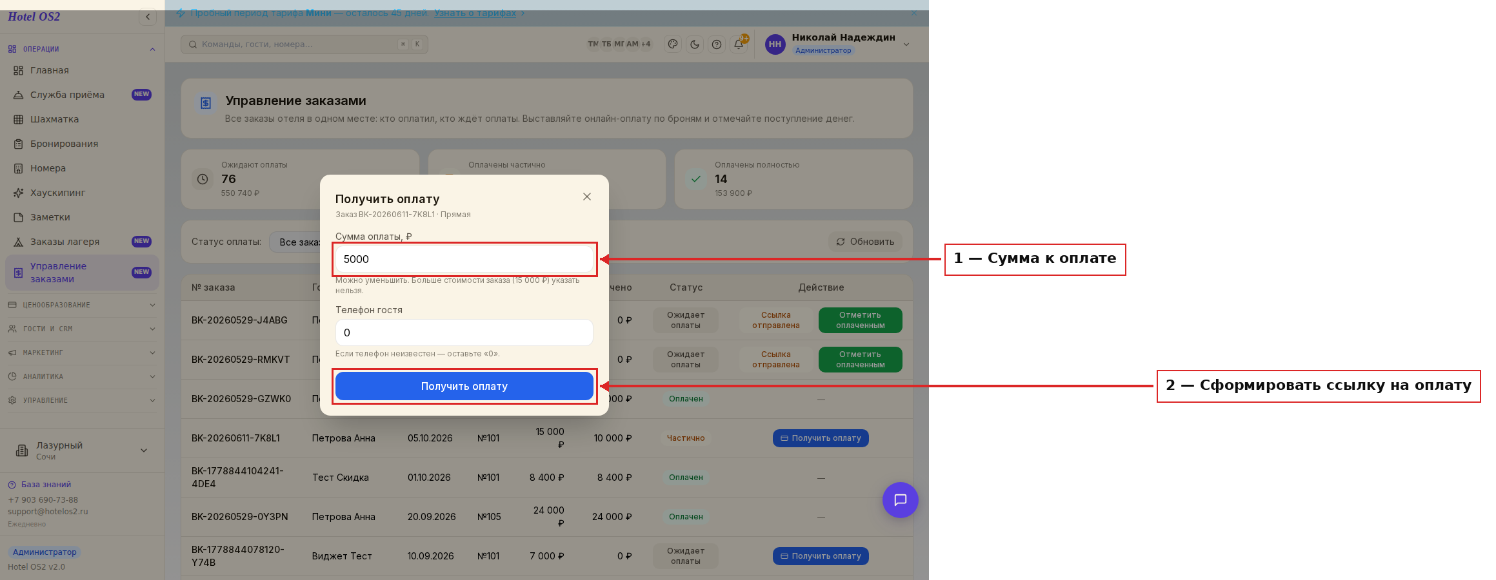Open notifications bell icon
Image resolution: width=1496 pixels, height=580 pixels.
click(739, 44)
